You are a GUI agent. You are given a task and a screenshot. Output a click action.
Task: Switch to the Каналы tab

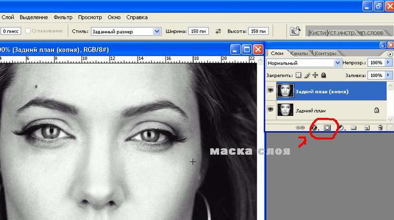point(299,53)
